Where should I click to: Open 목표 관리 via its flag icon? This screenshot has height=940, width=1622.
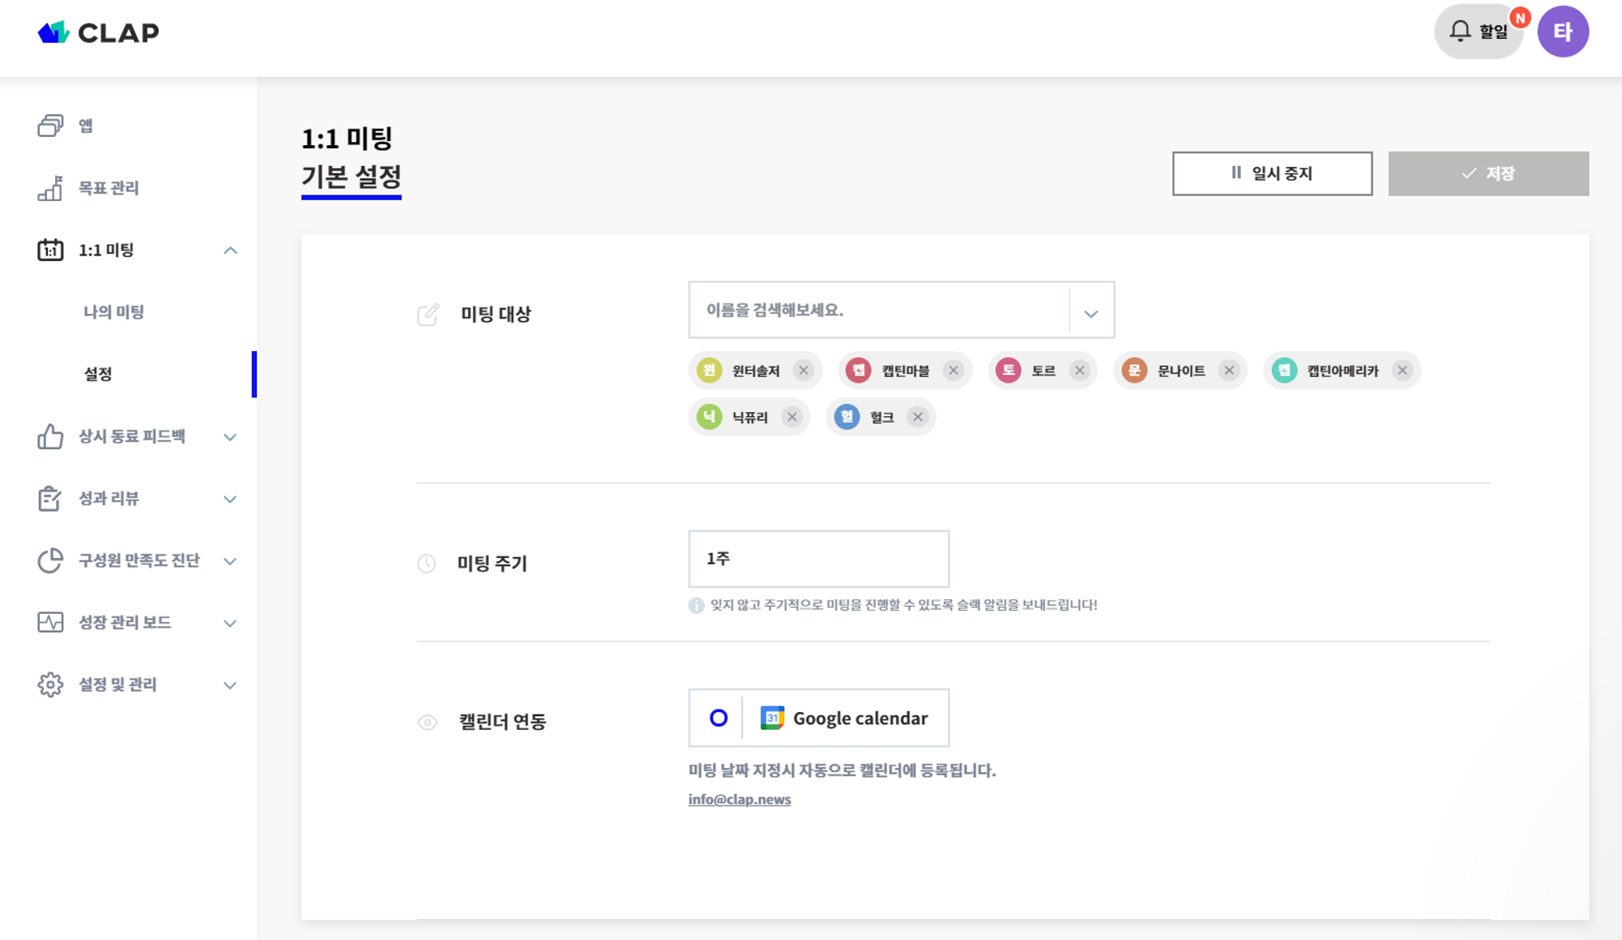coord(50,188)
